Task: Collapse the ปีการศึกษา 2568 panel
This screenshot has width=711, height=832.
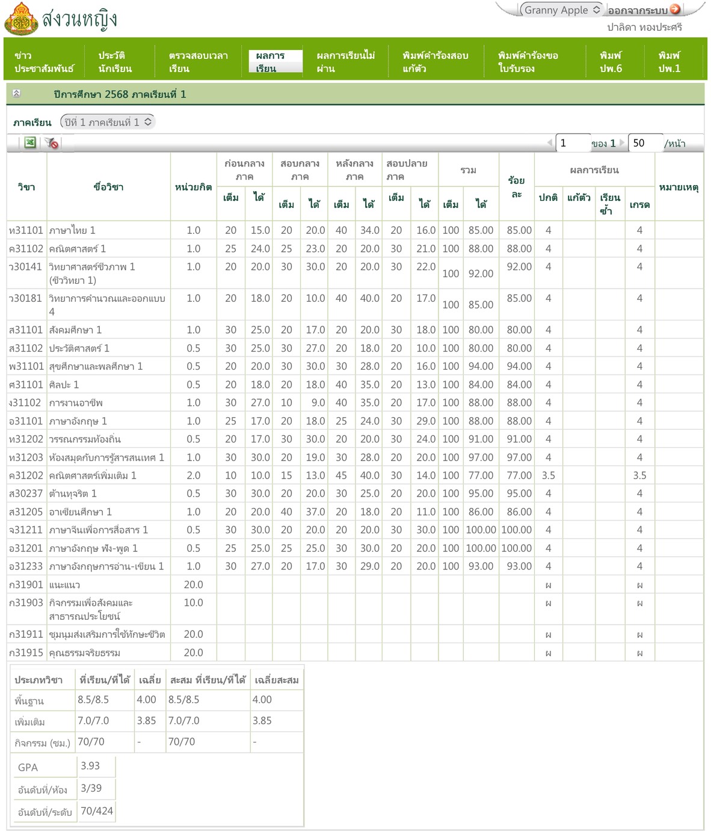Action: point(16,94)
